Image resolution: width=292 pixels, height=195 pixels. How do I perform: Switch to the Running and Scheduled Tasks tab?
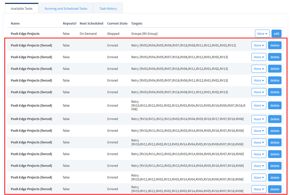[x=66, y=9]
